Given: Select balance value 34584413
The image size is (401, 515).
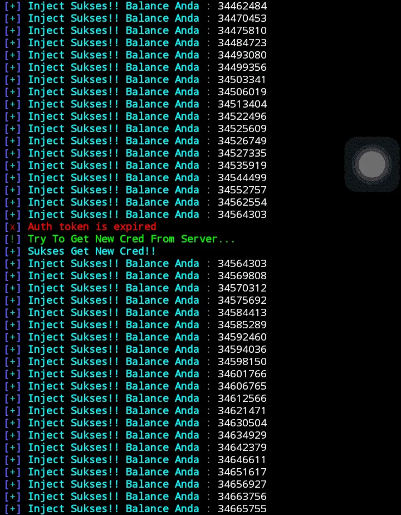Looking at the screenshot, I should pyautogui.click(x=242, y=312).
